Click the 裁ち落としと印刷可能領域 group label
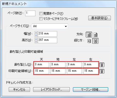Screen dimensions: 117x98 [x=26, y=52]
